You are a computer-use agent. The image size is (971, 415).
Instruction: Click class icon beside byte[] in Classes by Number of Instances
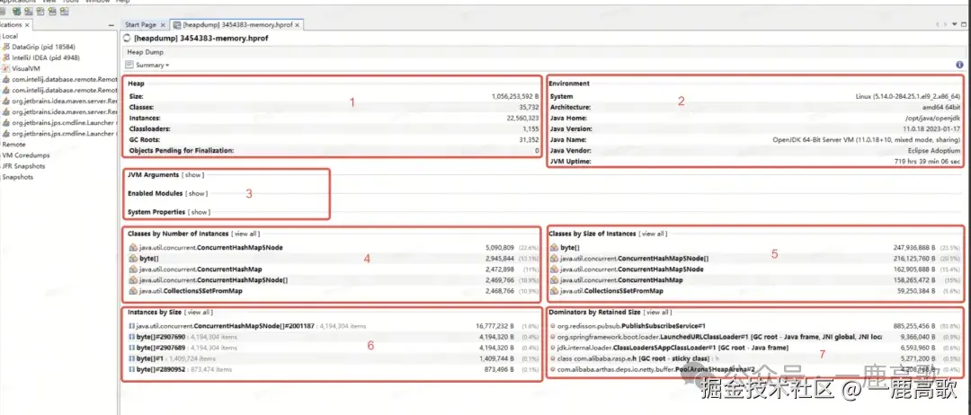pyautogui.click(x=132, y=259)
